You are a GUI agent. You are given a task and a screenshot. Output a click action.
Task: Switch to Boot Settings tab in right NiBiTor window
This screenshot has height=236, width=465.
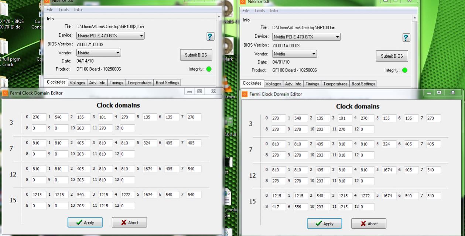point(363,84)
